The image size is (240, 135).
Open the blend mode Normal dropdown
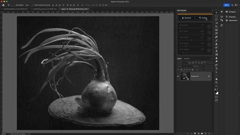pos(184,66)
